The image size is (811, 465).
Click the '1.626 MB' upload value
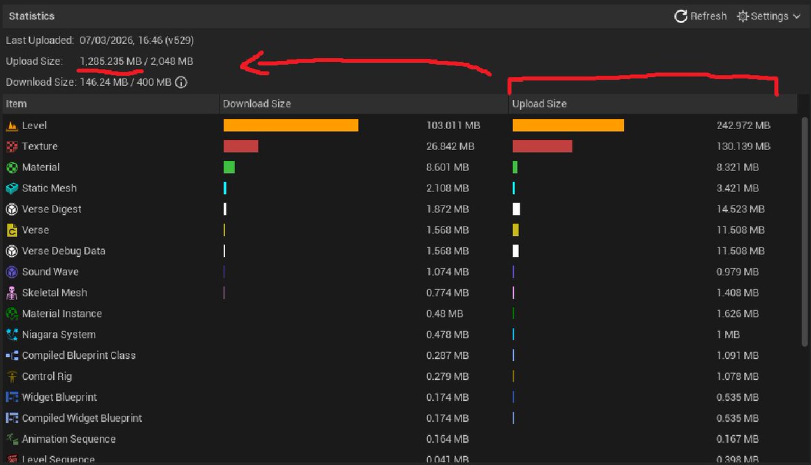point(737,314)
